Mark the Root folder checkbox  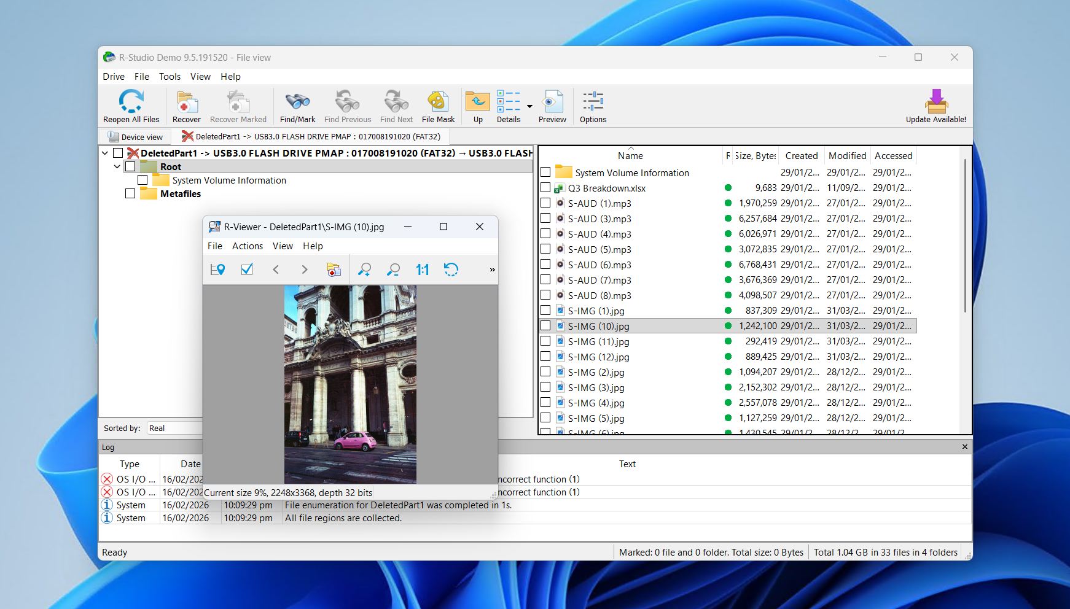pos(130,166)
